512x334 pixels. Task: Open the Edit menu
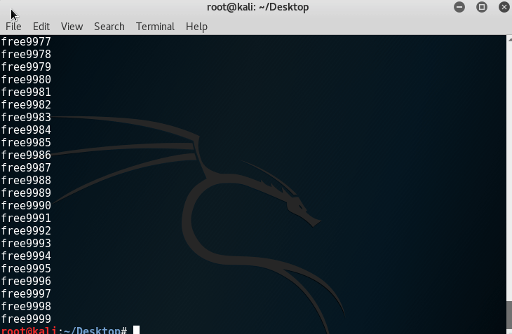pyautogui.click(x=41, y=27)
